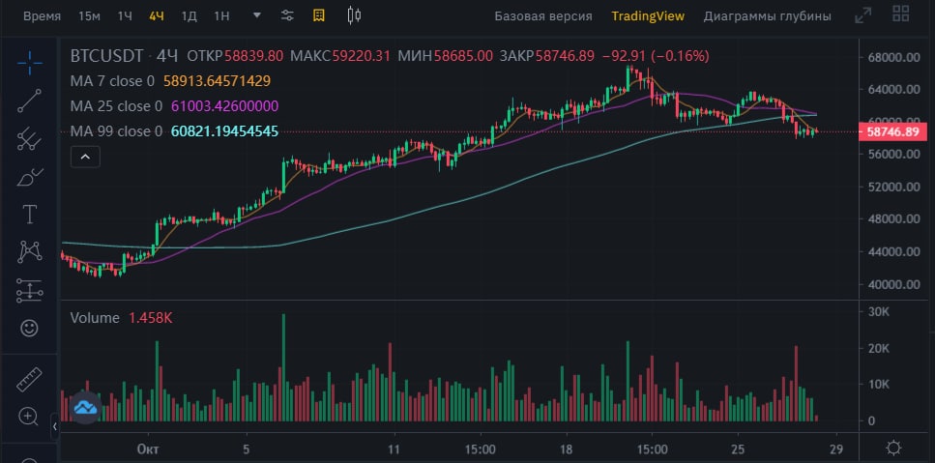This screenshot has height=463, width=935.
Task: Select the brush drawing tool
Action: pos(29,177)
